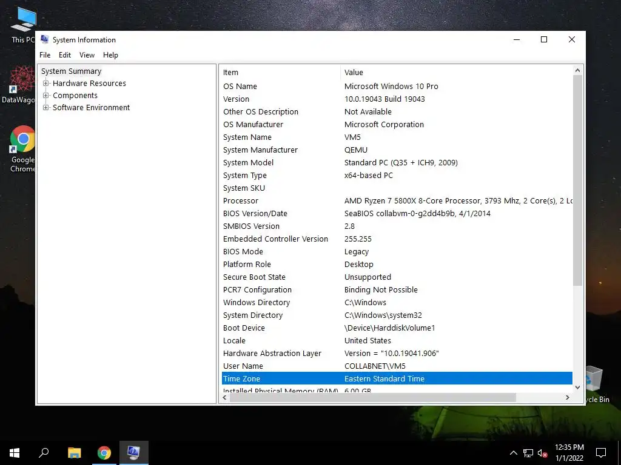621x465 pixels.
Task: Select the Boot Device row
Action: pyautogui.click(x=397, y=328)
